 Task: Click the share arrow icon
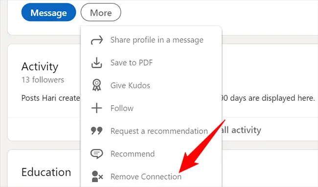97,40
